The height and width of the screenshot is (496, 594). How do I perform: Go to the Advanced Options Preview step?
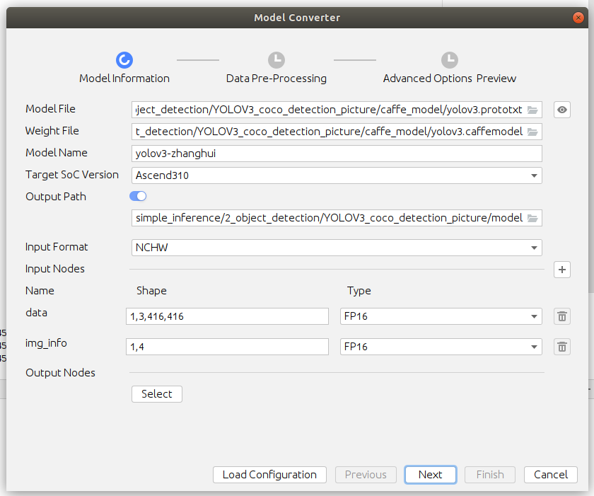click(x=450, y=60)
